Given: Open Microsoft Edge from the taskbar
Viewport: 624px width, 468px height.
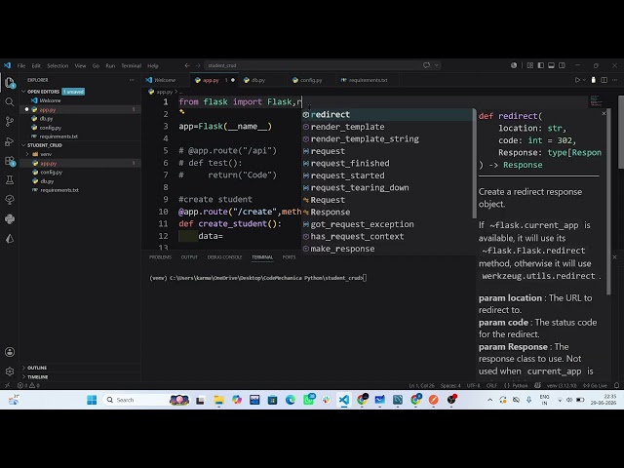Looking at the screenshot, I should pos(291,400).
